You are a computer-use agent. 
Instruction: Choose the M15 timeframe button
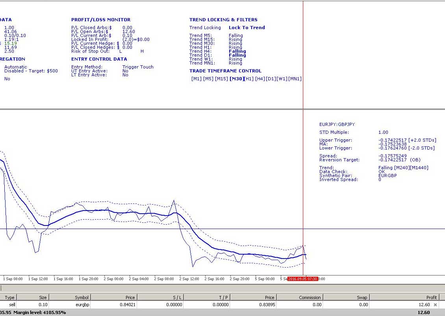point(221,79)
